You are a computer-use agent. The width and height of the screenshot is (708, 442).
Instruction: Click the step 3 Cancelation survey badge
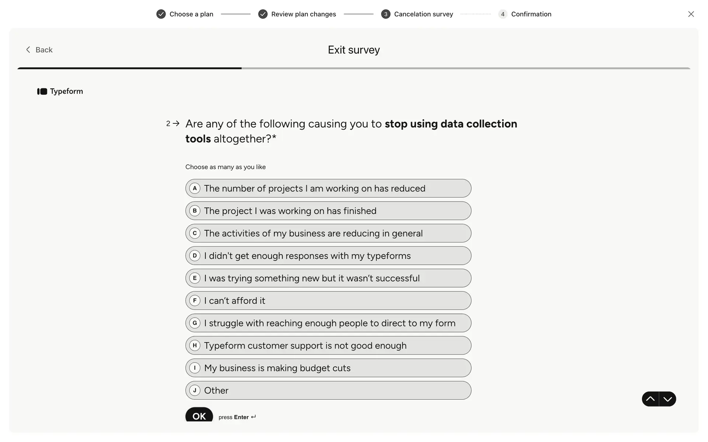(385, 14)
